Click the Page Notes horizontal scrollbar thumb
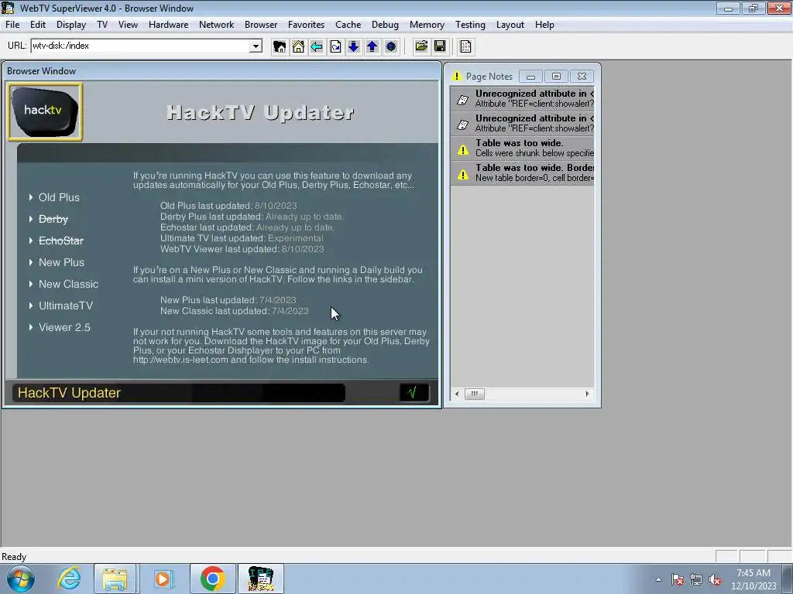This screenshot has height=594, width=793. pos(475,394)
